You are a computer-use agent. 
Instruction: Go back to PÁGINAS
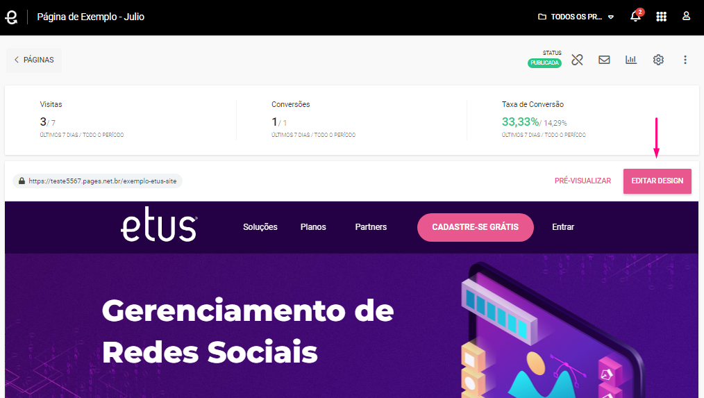[x=34, y=60]
